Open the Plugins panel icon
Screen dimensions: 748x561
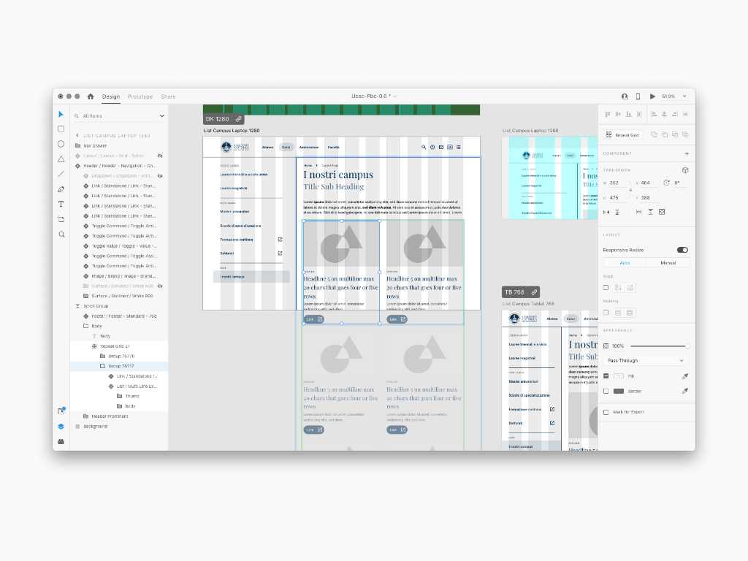(61, 442)
